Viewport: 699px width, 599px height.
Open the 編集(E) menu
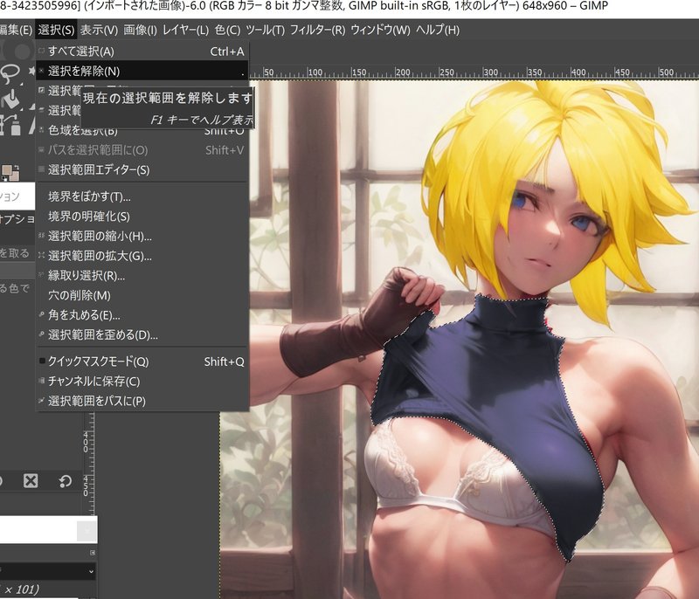[16, 30]
